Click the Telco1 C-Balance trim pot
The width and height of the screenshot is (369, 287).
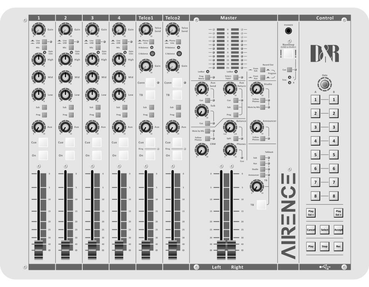(x=152, y=54)
